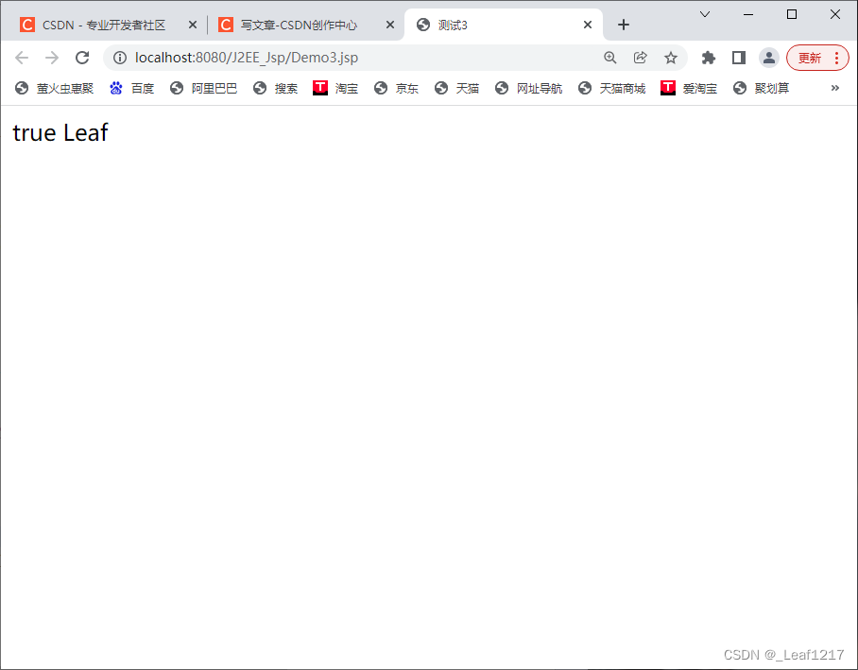858x670 pixels.
Task: Open the profile avatar menu
Action: (x=769, y=58)
